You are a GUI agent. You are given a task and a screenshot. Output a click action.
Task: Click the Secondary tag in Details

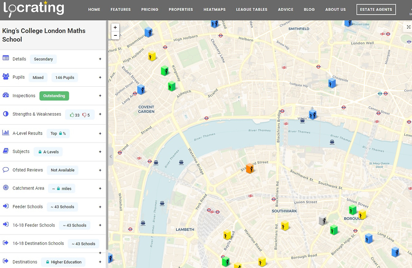(x=43, y=59)
